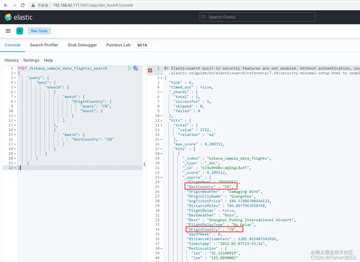Click the "timestamp" line in response
Image resolution: width=360 pixels, height=262 pixels.
pyautogui.click(x=227, y=244)
